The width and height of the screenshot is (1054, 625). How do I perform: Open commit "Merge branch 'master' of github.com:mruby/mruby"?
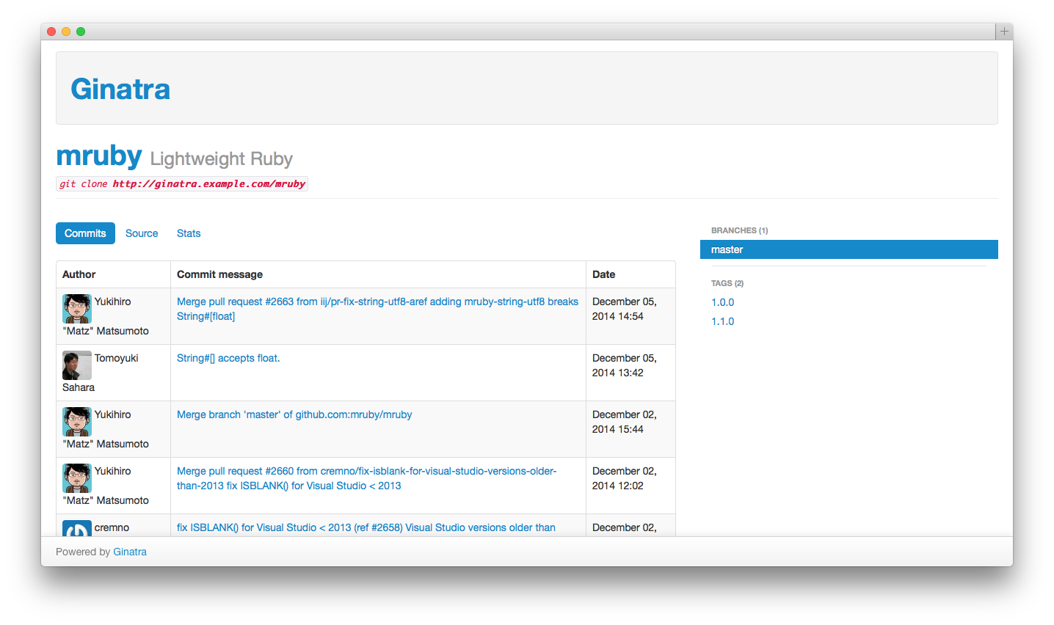[294, 414]
